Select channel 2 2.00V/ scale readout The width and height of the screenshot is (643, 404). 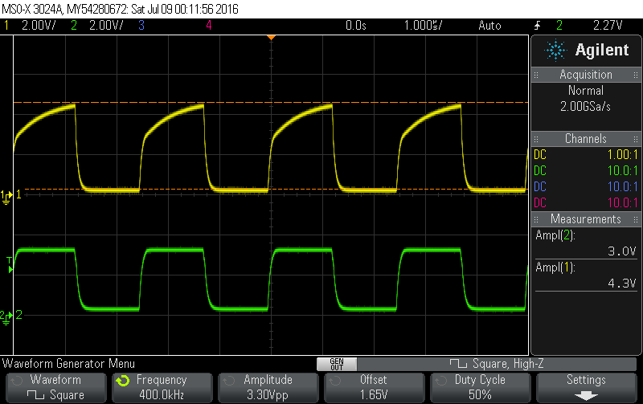pos(106,26)
